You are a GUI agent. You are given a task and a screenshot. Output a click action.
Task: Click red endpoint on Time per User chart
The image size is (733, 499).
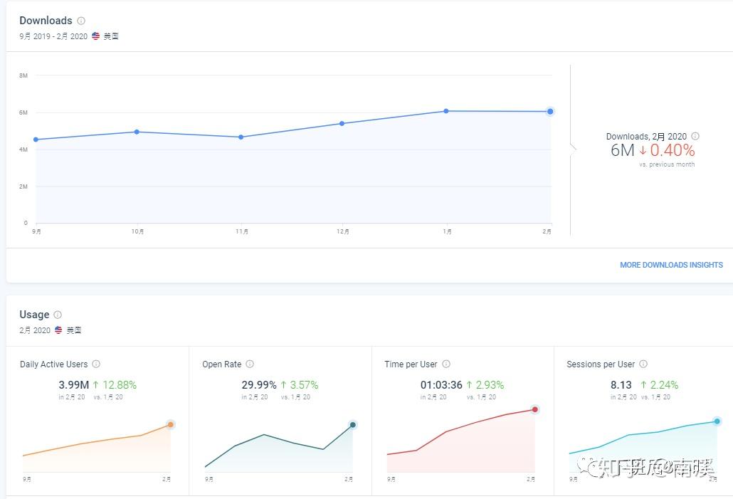(534, 409)
